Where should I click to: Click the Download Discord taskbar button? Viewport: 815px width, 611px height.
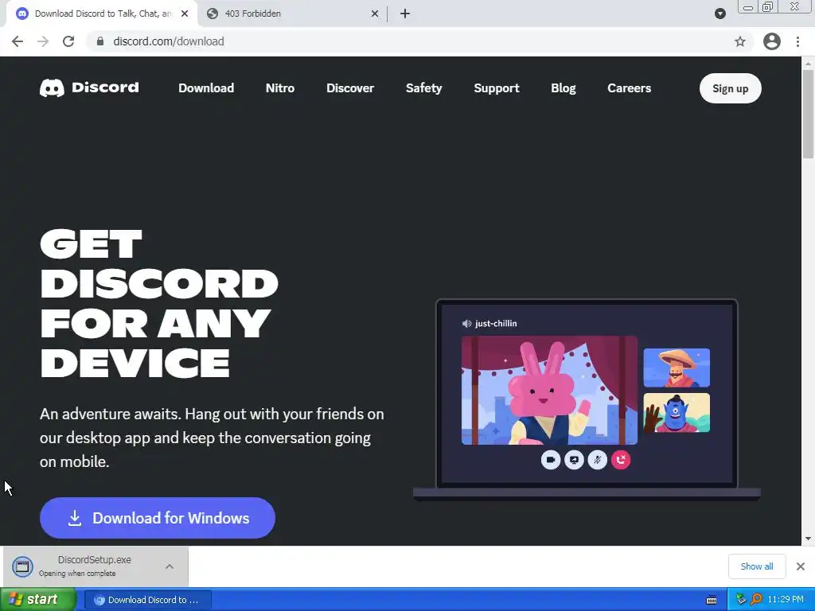[x=147, y=600]
